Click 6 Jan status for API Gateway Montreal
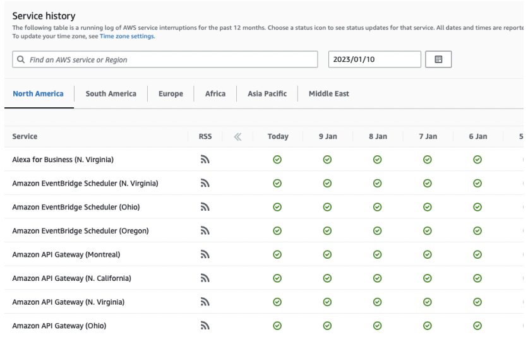 tap(477, 254)
